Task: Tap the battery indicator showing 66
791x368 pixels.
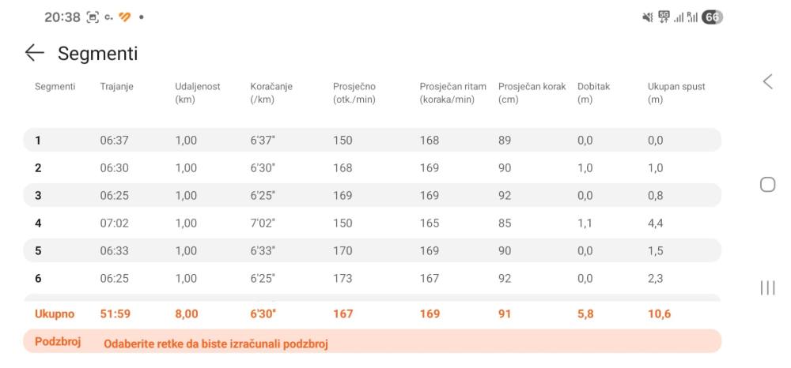Action: pos(712,17)
